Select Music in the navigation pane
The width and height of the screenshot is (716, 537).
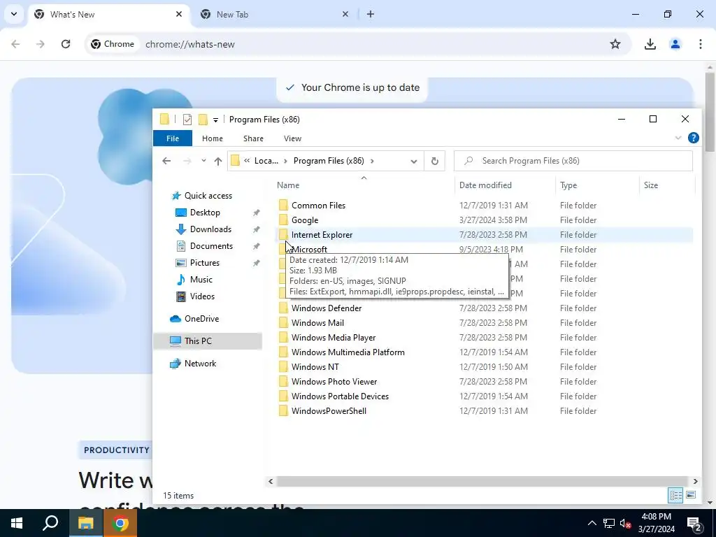201,280
